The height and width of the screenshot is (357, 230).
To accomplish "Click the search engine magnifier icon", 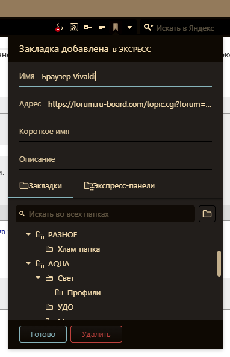I will [148, 27].
